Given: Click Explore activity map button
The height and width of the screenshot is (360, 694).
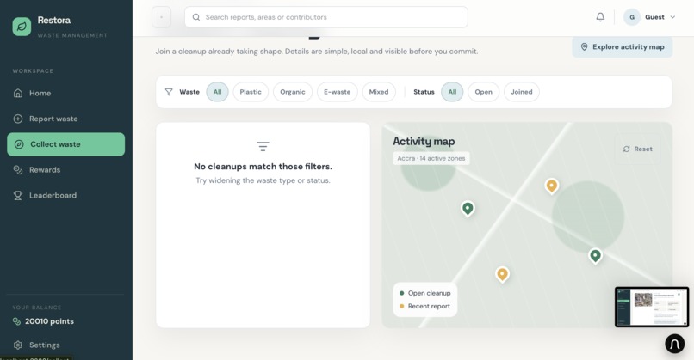Looking at the screenshot, I should tap(623, 46).
